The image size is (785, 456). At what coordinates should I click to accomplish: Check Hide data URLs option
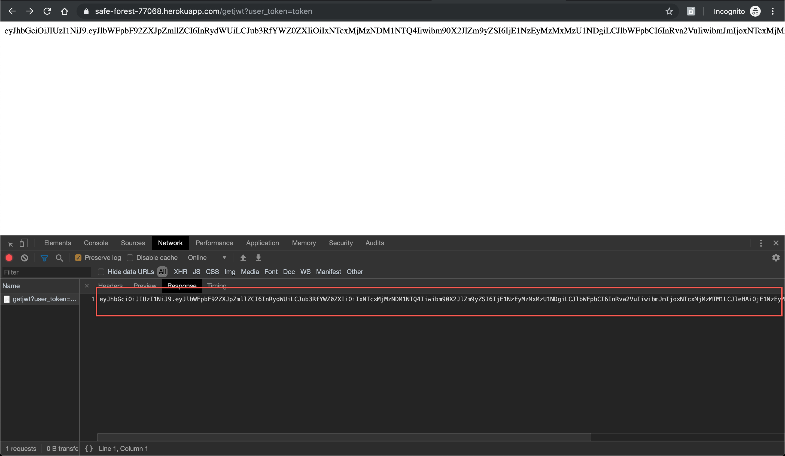(101, 272)
